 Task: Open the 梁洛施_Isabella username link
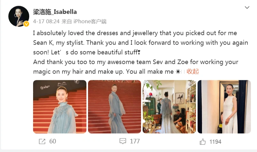pos(55,12)
